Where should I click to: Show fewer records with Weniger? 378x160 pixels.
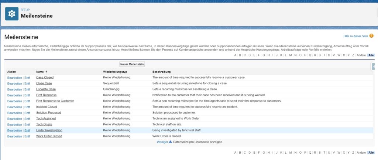coord(162,142)
